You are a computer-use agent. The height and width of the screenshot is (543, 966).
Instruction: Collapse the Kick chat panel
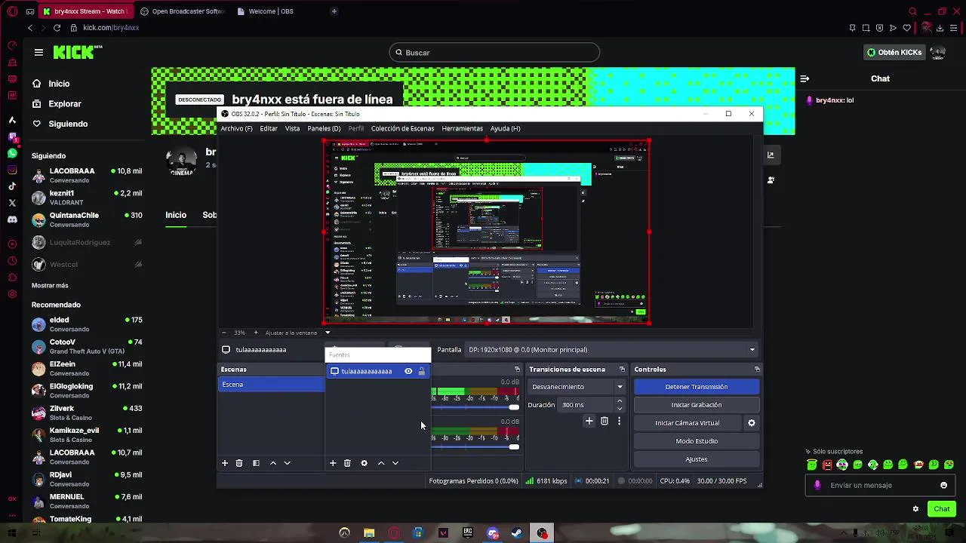click(x=804, y=78)
